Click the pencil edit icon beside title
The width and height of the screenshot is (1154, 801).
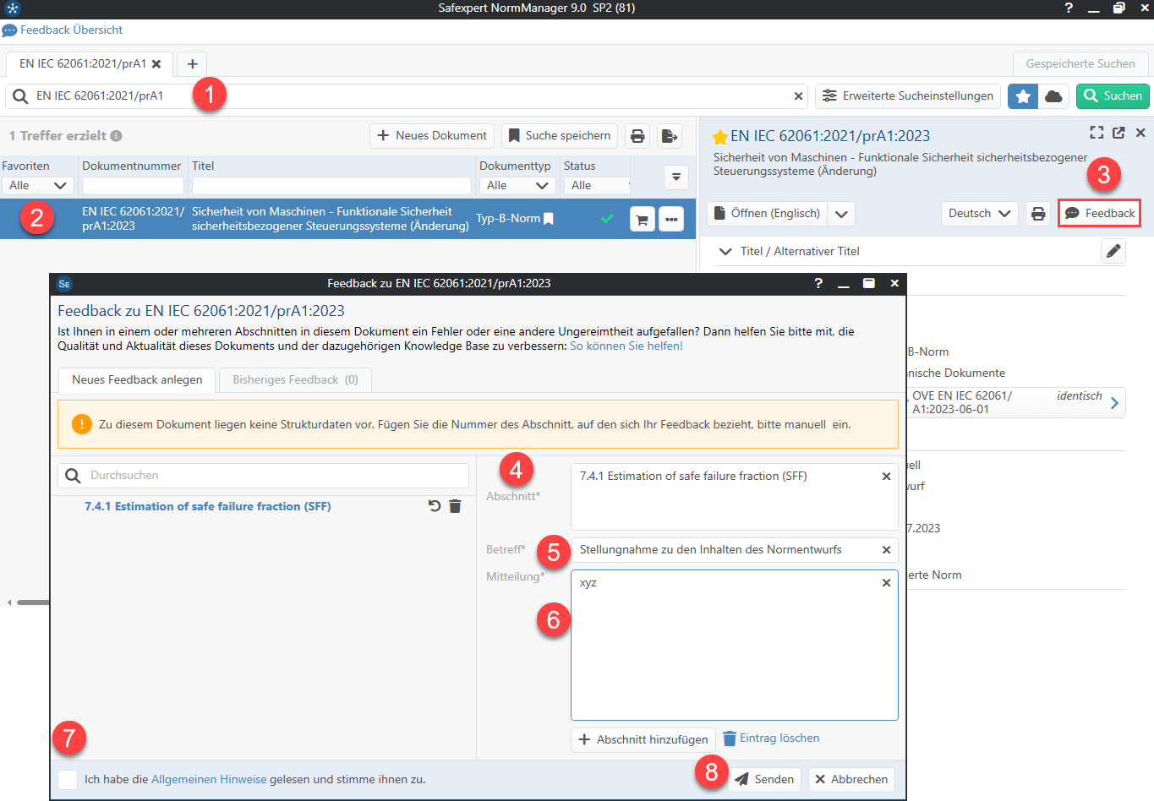pos(1113,251)
